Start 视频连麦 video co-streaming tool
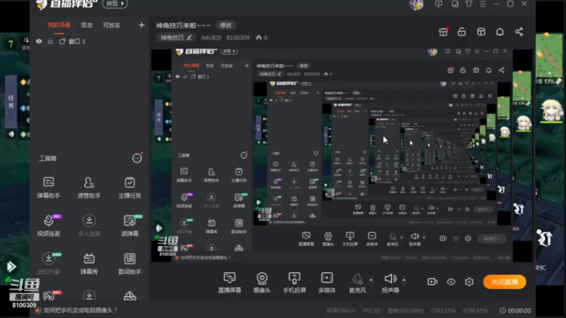 pyautogui.click(x=48, y=225)
